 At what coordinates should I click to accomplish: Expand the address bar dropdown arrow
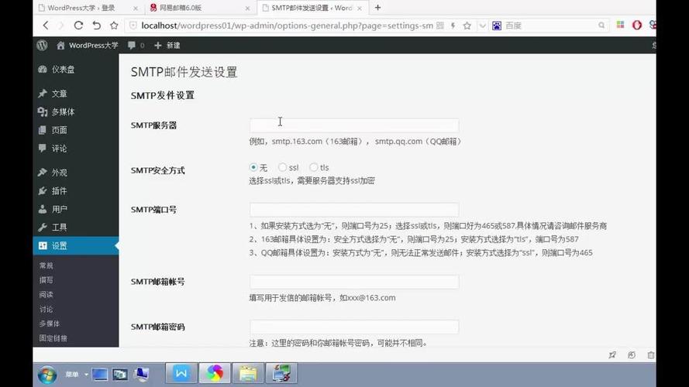point(483,26)
